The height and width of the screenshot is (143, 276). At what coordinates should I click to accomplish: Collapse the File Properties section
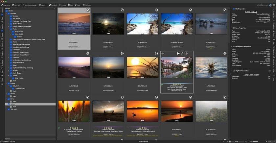(x=232, y=9)
